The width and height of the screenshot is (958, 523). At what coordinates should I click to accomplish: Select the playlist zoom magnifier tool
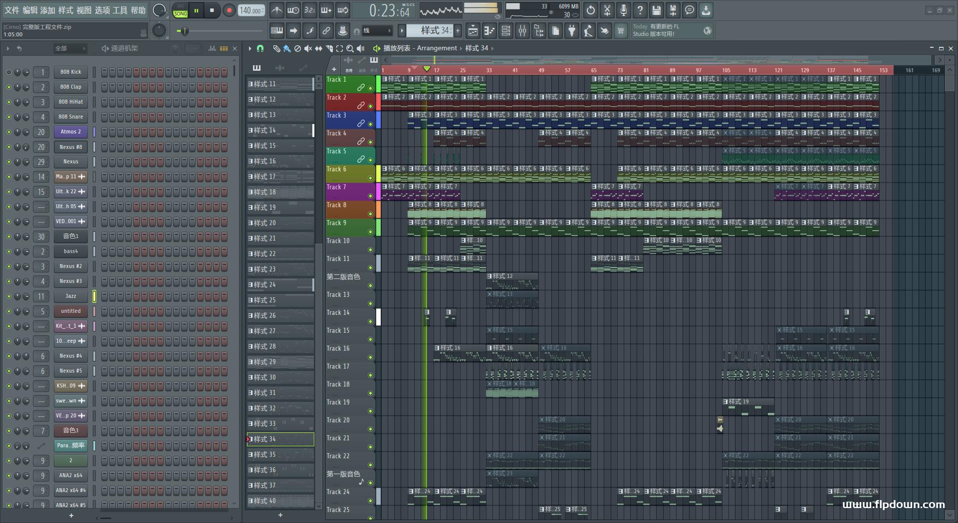tap(350, 48)
